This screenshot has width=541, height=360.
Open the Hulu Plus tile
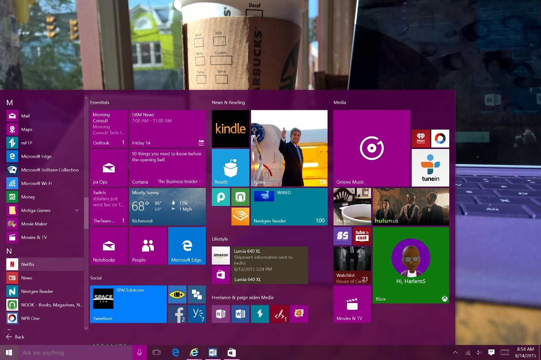point(411,207)
